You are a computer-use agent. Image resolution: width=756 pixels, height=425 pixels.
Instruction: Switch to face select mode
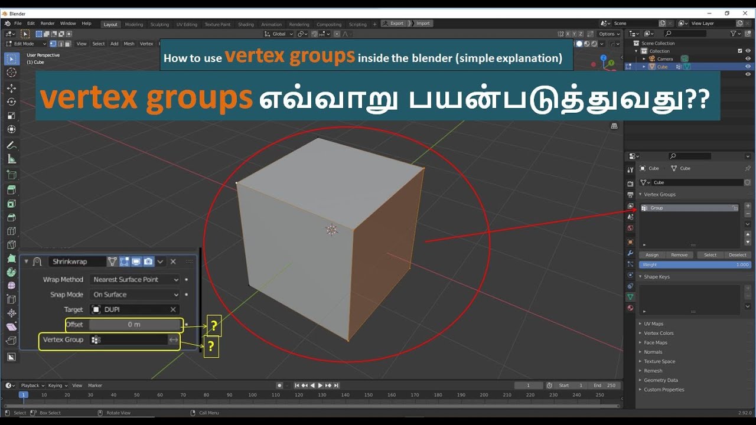[68, 44]
